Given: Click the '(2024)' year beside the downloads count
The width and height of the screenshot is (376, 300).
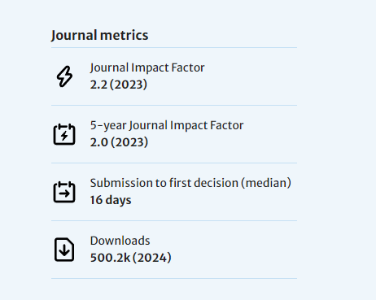Looking at the screenshot, I should [152, 258].
